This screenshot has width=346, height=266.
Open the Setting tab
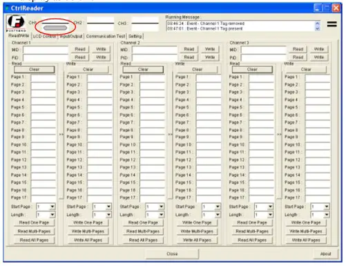pos(135,37)
